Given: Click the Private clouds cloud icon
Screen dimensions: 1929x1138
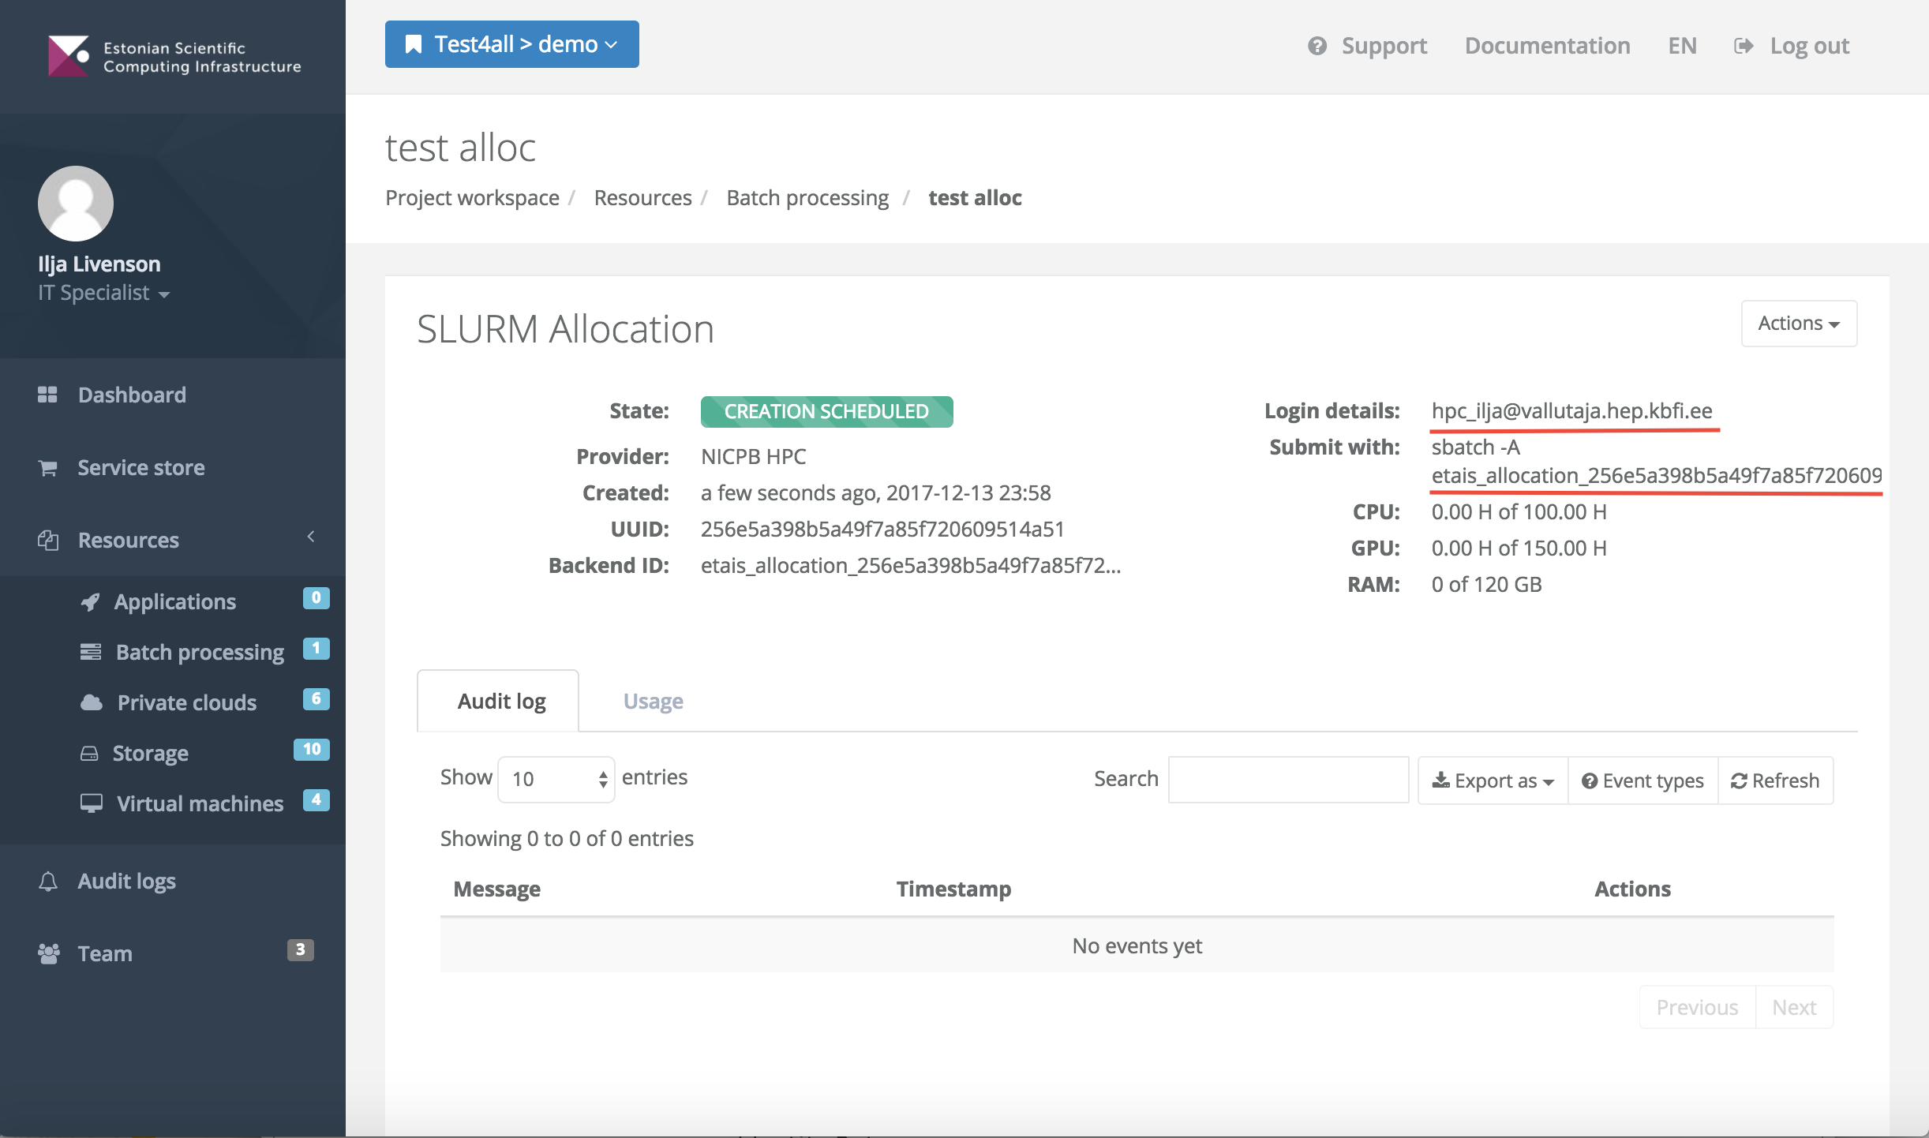Looking at the screenshot, I should [x=92, y=702].
